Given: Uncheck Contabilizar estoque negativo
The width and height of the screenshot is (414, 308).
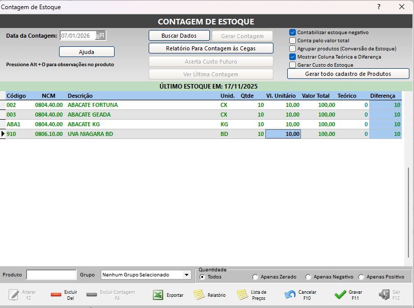Looking at the screenshot, I should pos(292,32).
